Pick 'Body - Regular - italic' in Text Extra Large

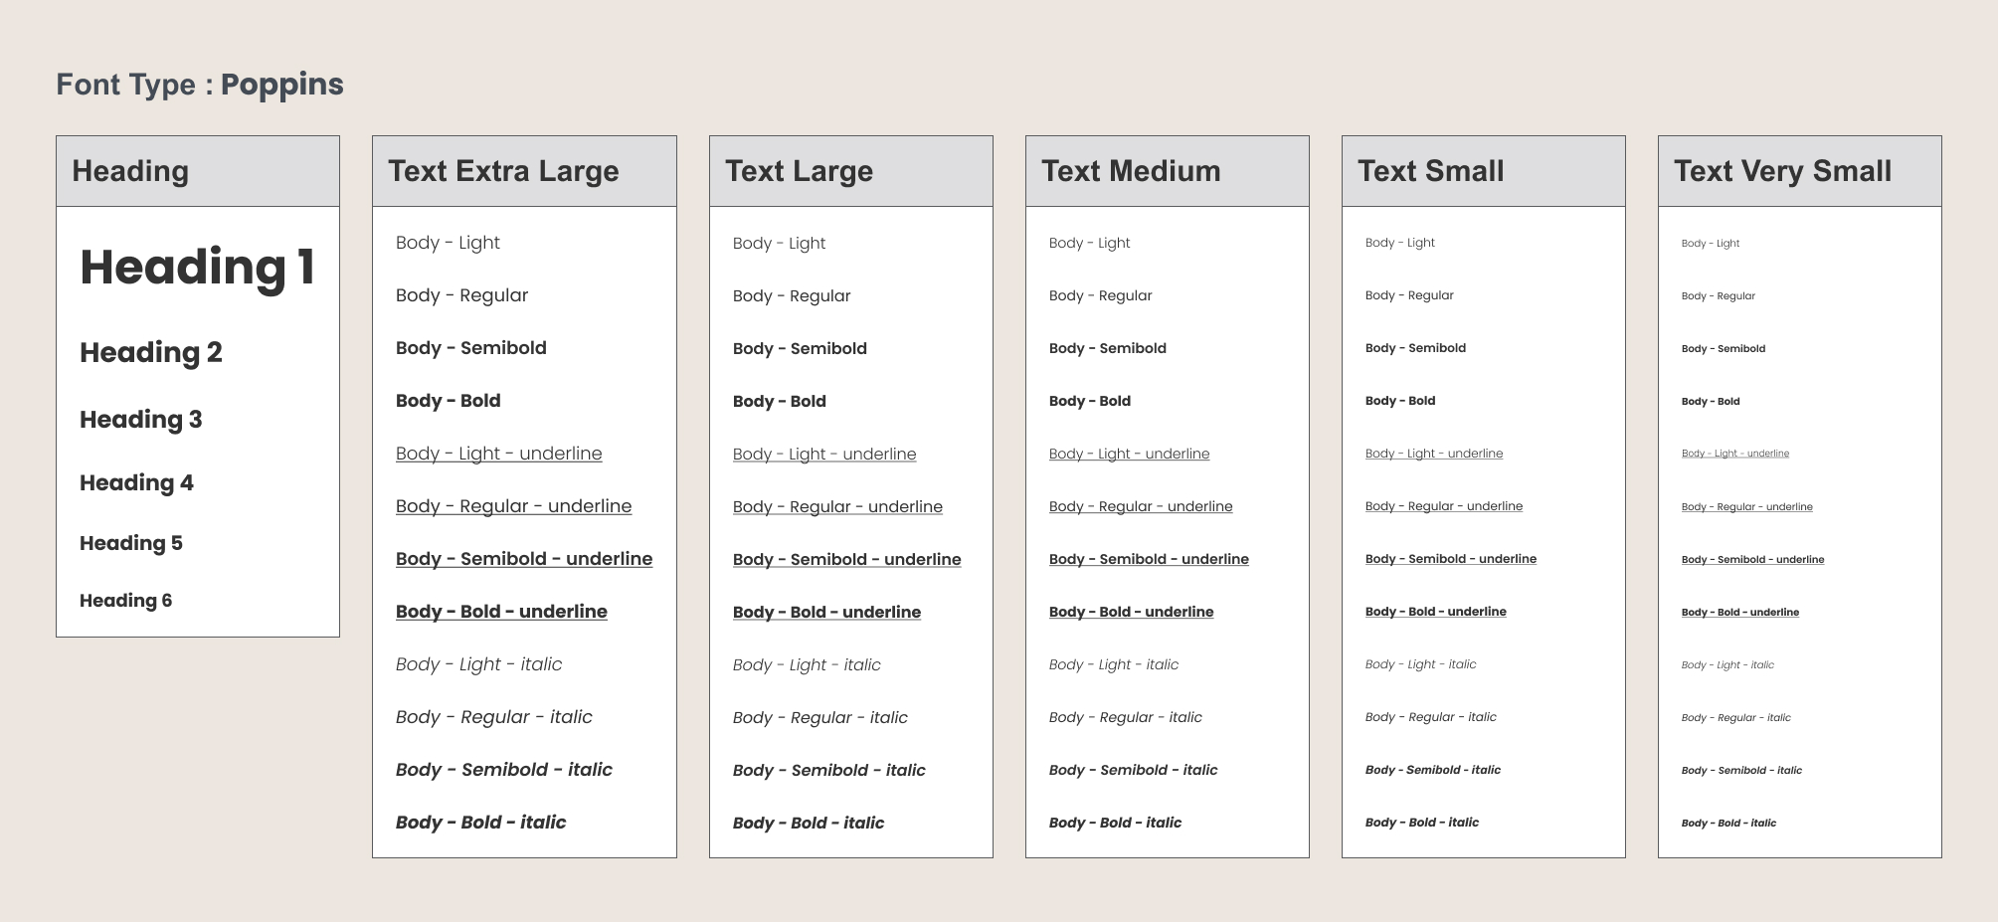(494, 717)
